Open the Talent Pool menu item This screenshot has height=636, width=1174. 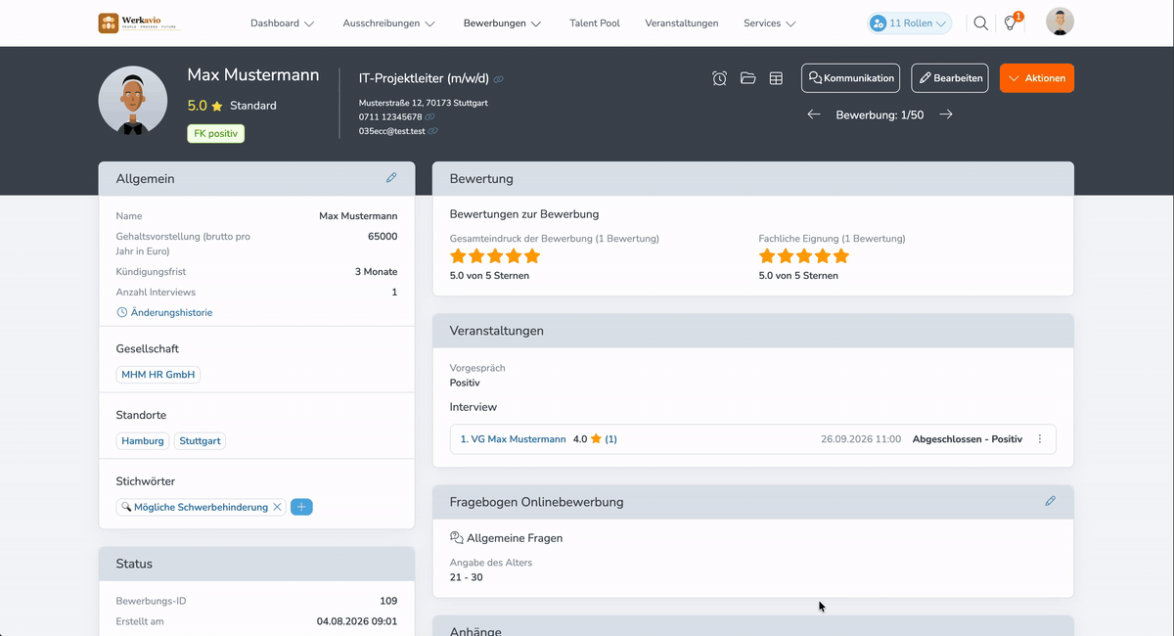click(x=595, y=23)
